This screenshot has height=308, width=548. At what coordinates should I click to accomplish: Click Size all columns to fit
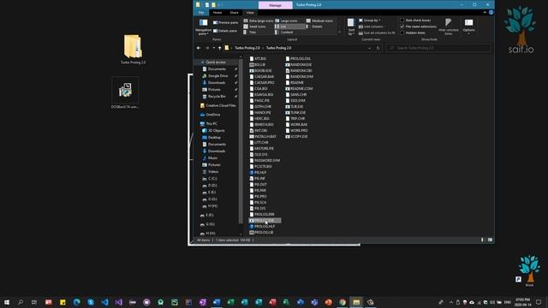point(377,33)
